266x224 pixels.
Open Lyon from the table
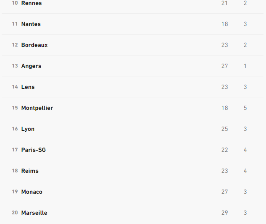coord(28,129)
